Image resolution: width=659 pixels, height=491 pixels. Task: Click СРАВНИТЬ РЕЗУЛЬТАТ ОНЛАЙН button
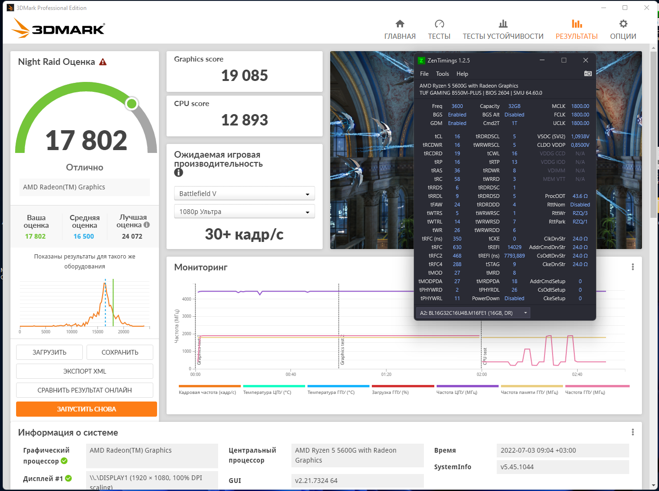point(85,390)
